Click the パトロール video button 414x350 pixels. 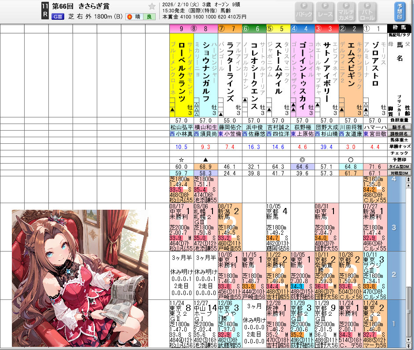click(367, 11)
